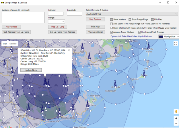Viewport: 179px width, 128px height.
Task: Click the Map Systems button
Action: click(95, 19)
